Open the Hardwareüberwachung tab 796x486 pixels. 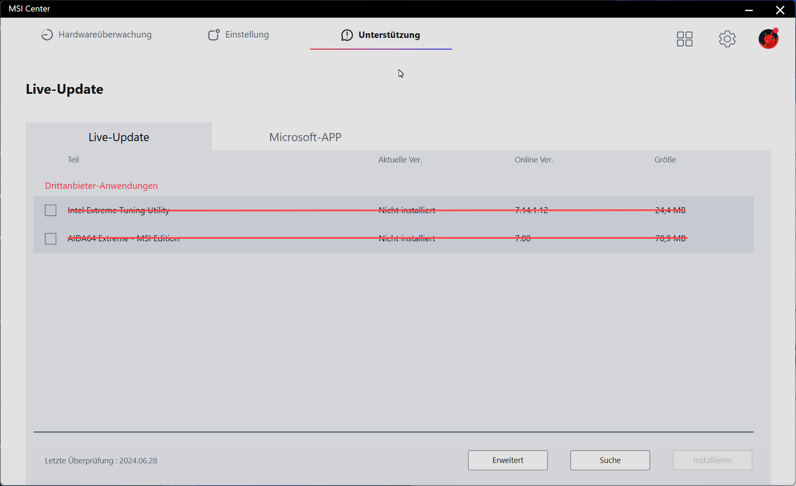coord(96,35)
